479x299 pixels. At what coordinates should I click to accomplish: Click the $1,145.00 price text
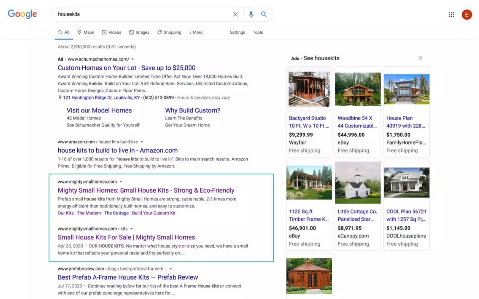pyautogui.click(x=398, y=228)
